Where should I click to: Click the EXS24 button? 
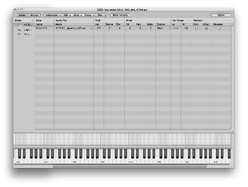tap(221, 15)
